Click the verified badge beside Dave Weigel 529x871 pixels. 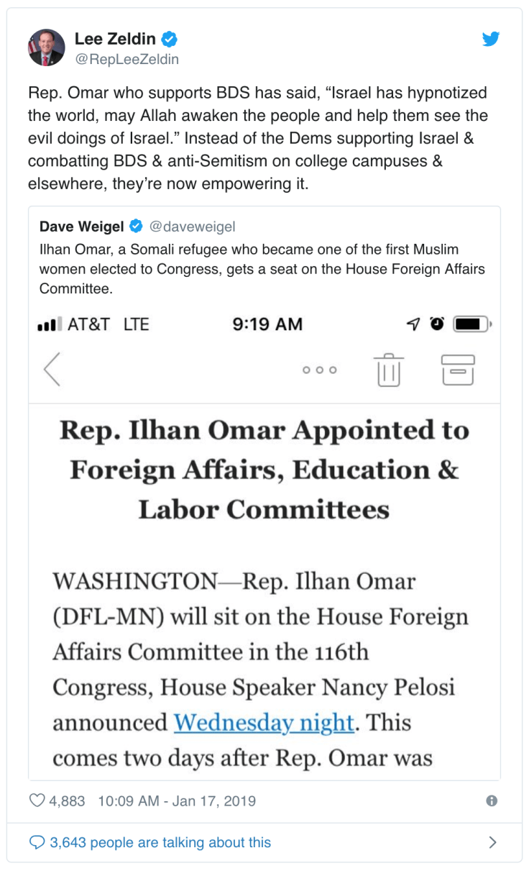coord(135,226)
